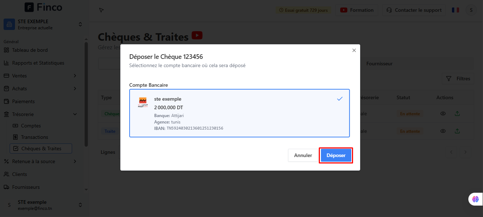483x217 pixels.
Task: Click the sidebar vertical scrollbar
Action: (86, 94)
